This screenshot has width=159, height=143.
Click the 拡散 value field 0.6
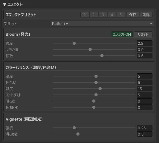tap(145, 56)
